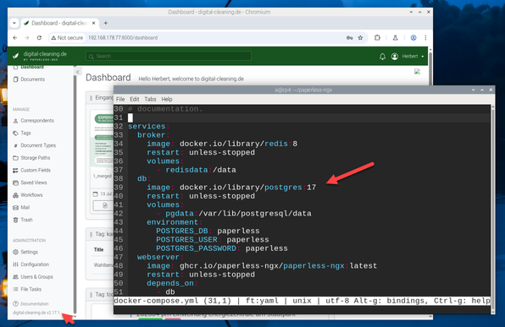
Task: Open the Herbert user menu
Action: click(x=408, y=57)
